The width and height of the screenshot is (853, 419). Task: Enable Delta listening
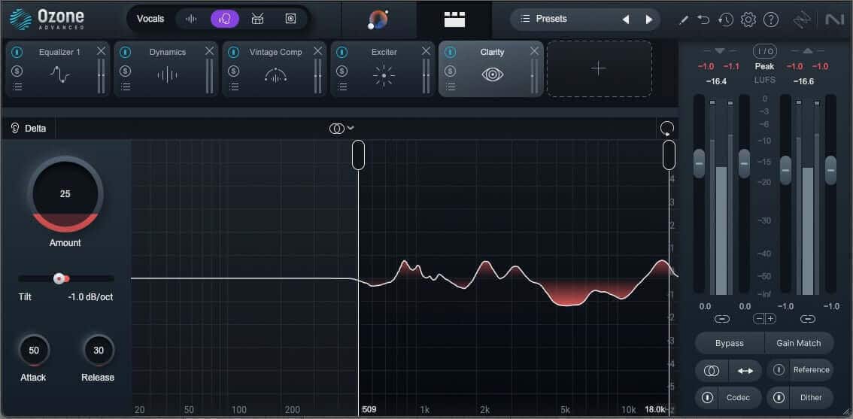29,129
